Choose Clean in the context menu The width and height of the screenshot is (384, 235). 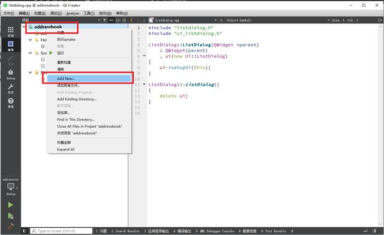[x=89, y=69]
